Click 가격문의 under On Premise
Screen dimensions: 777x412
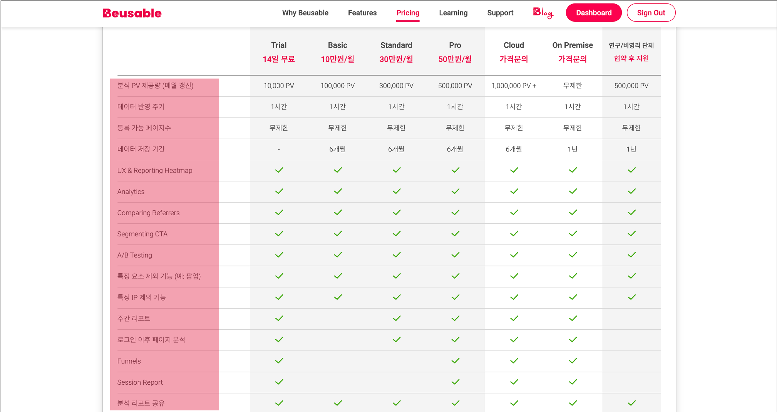[573, 59]
